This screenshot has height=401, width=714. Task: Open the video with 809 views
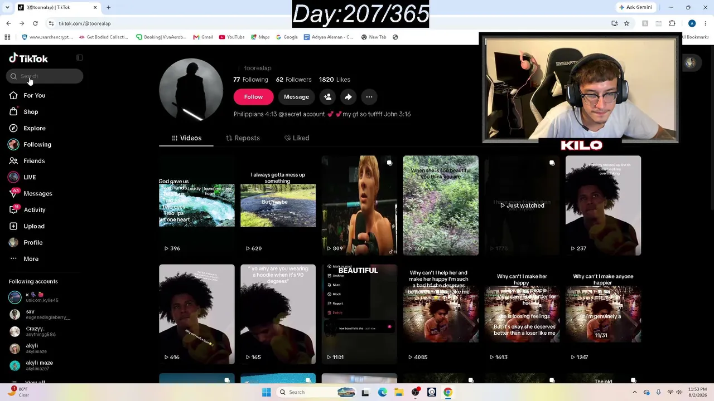pos(359,206)
